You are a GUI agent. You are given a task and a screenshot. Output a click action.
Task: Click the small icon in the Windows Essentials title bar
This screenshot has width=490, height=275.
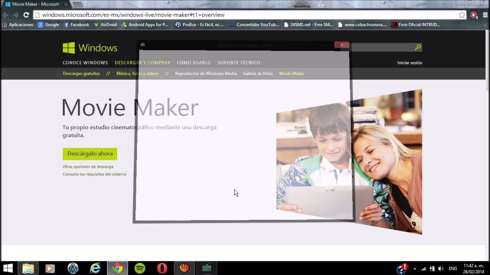(142, 45)
